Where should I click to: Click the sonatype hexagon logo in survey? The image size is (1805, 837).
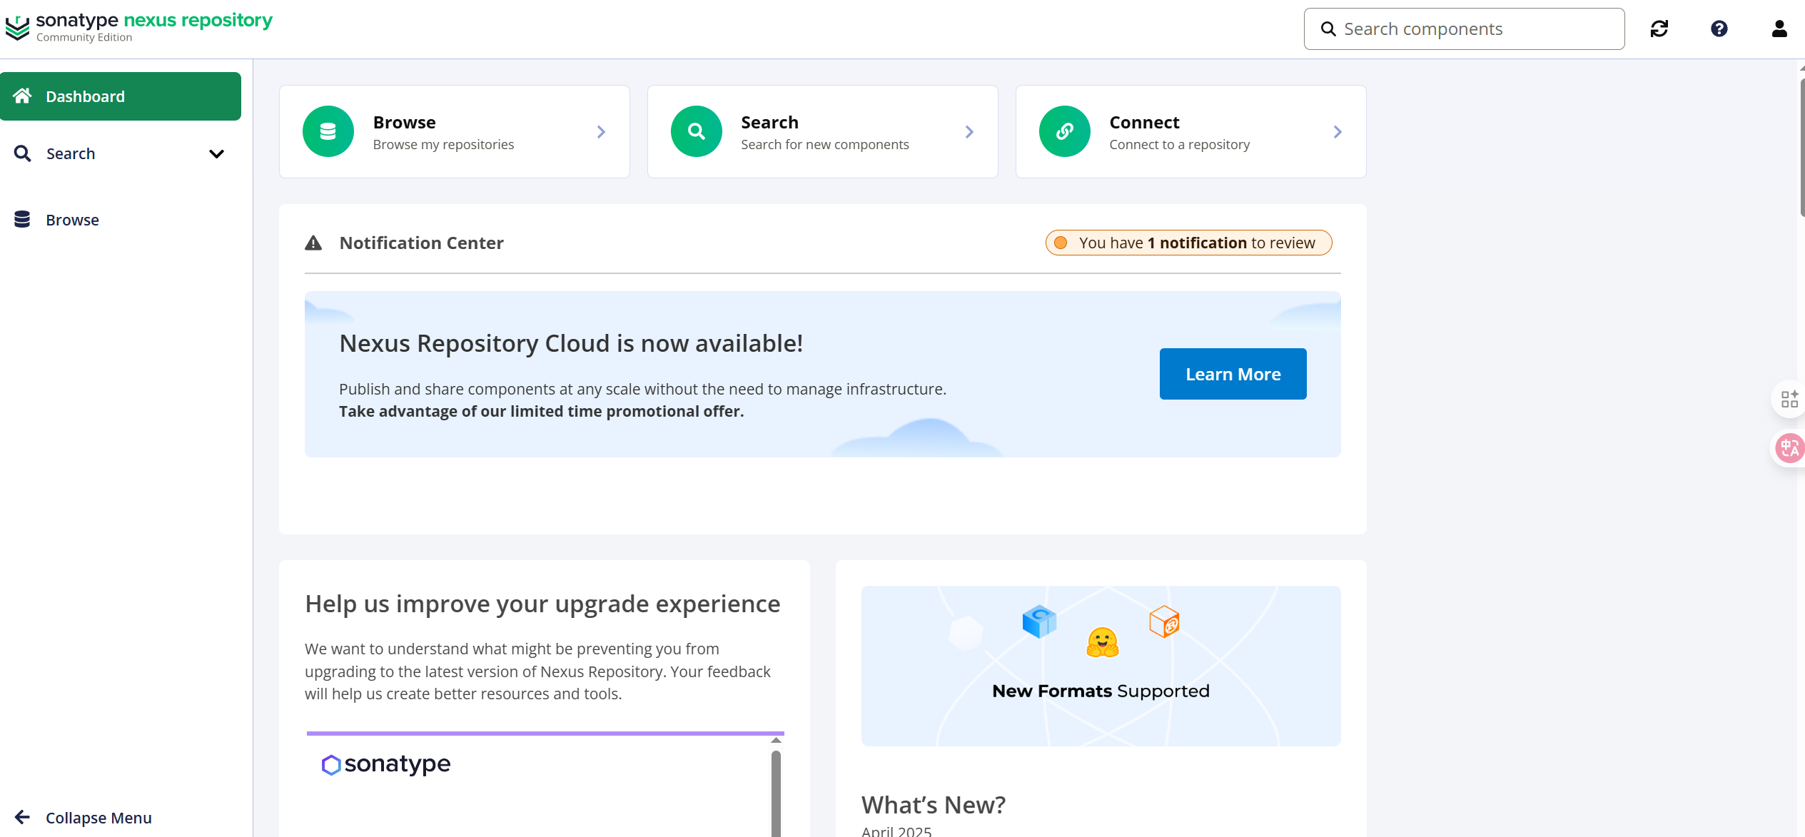click(330, 765)
